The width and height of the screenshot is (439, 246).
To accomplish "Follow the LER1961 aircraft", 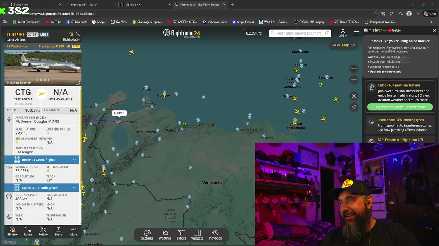I will (x=43, y=231).
